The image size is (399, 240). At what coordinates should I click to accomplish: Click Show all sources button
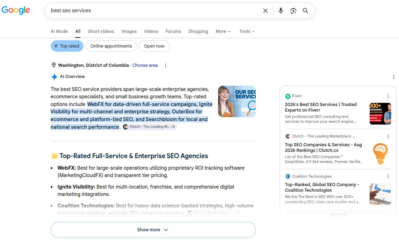(338, 214)
